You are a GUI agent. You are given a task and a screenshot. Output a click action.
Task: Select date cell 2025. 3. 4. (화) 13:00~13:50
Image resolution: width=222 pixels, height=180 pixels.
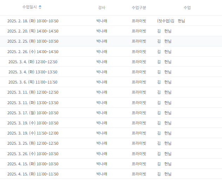pos(33,72)
